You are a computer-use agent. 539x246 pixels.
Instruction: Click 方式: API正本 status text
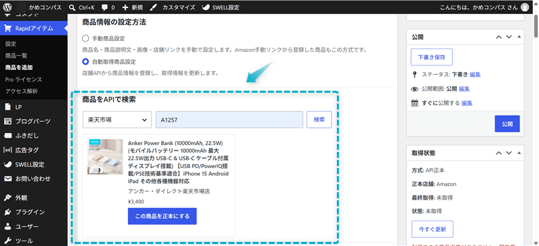429,170
